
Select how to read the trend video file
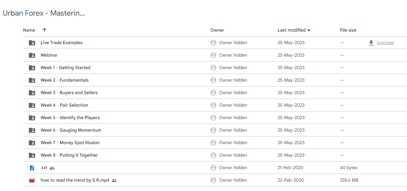[75, 180]
